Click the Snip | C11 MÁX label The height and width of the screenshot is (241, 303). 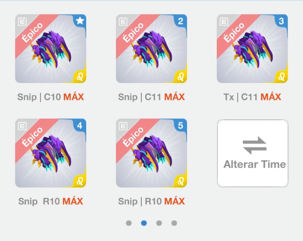point(151,97)
